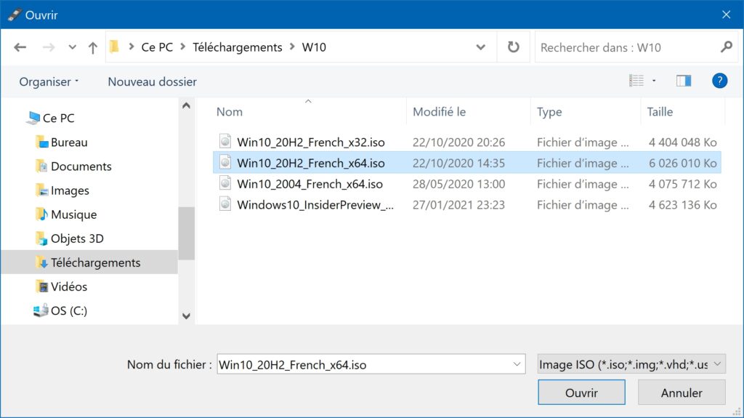The height and width of the screenshot is (418, 744).
Task: Toggle the preview pane
Action: click(x=684, y=81)
